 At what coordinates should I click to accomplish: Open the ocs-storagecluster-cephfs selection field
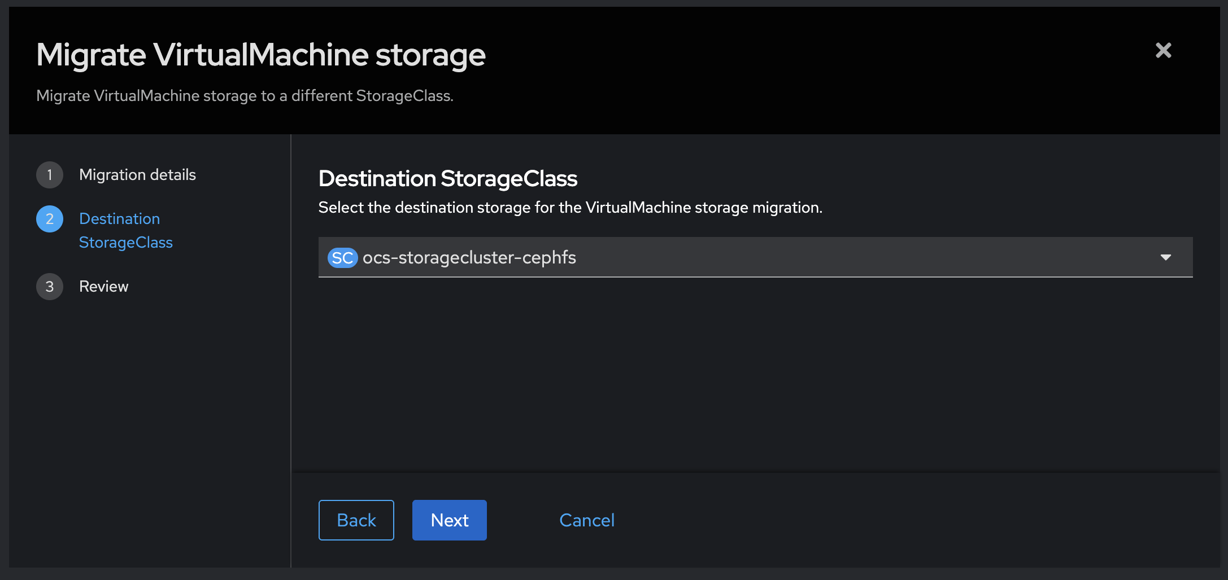tap(734, 257)
